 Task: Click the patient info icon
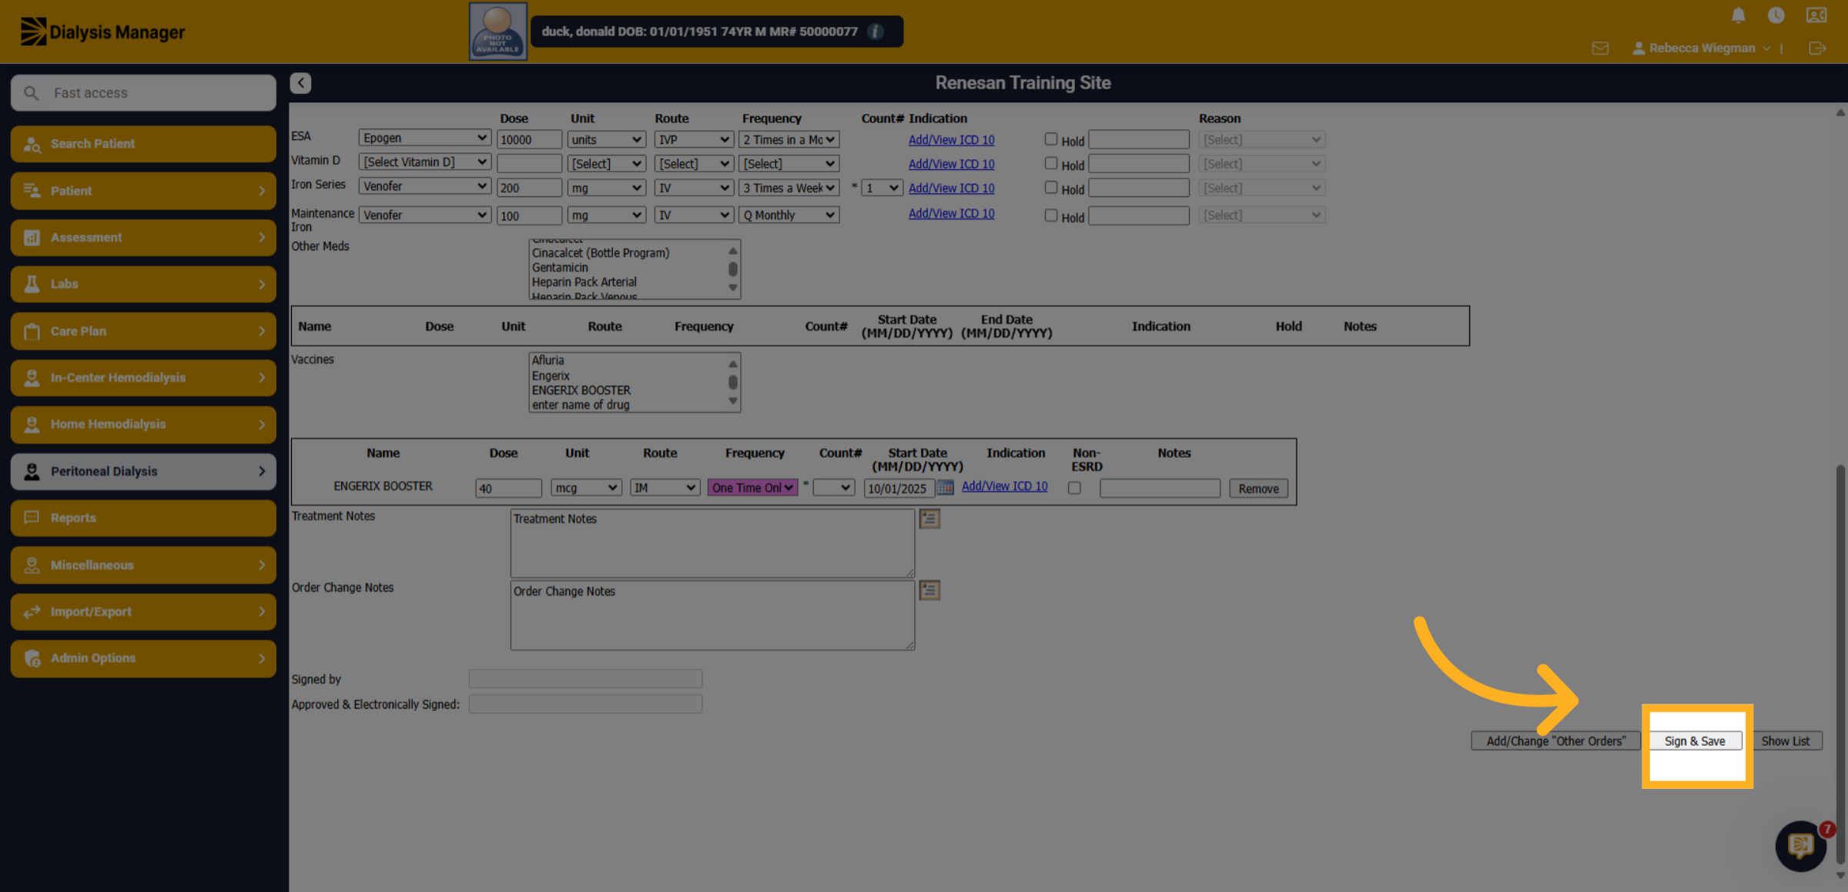875,32
